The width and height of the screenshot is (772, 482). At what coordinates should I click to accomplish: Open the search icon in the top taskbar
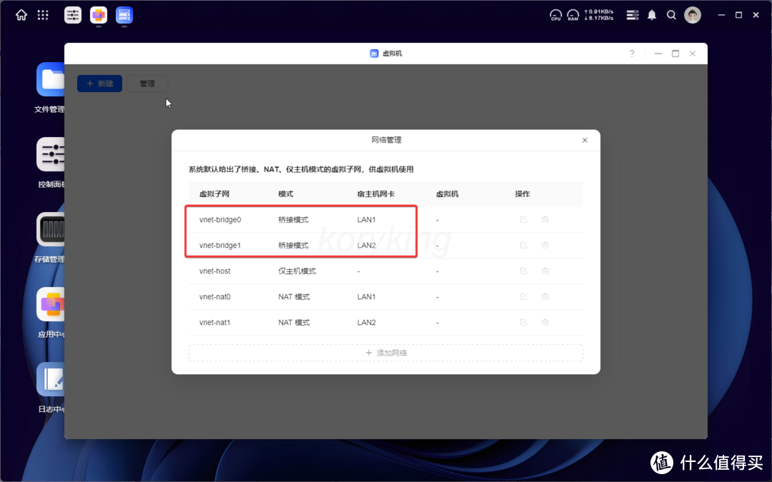tap(670, 14)
